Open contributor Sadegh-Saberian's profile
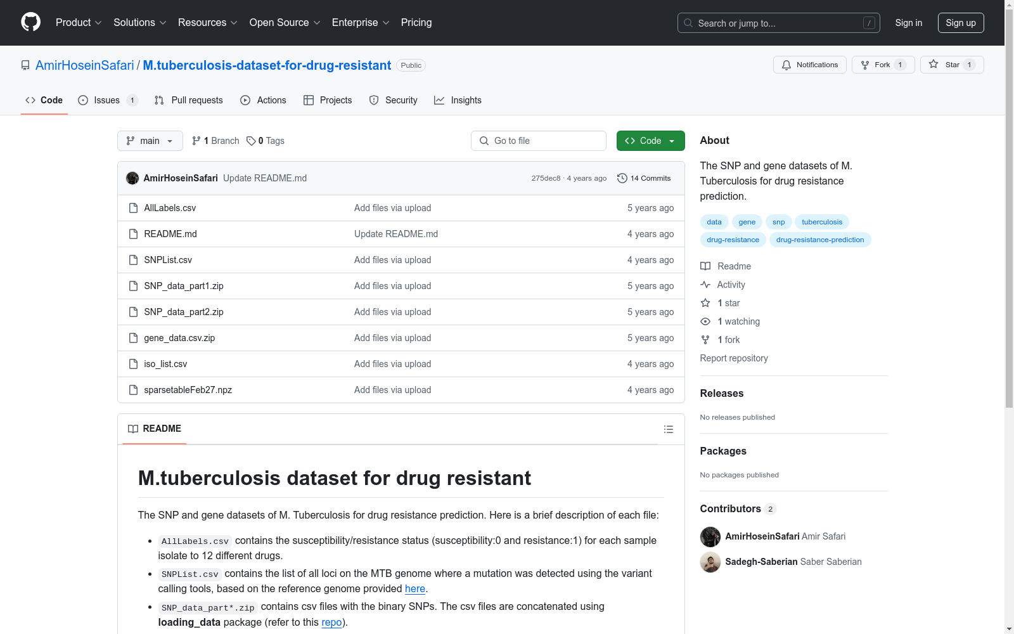 (762, 562)
